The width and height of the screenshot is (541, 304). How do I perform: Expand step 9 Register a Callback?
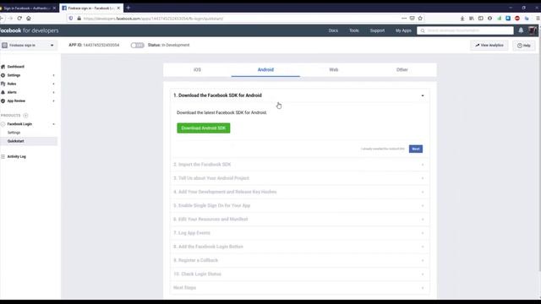click(299, 260)
